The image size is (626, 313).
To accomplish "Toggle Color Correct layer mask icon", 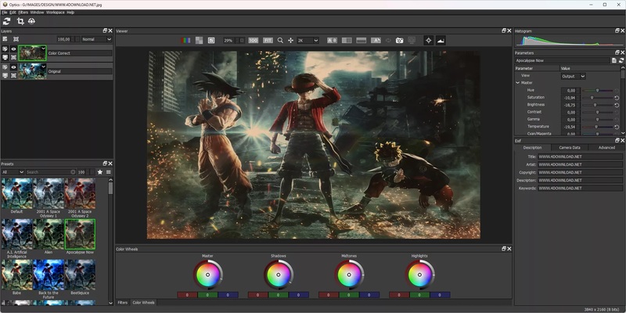I will [x=13, y=57].
